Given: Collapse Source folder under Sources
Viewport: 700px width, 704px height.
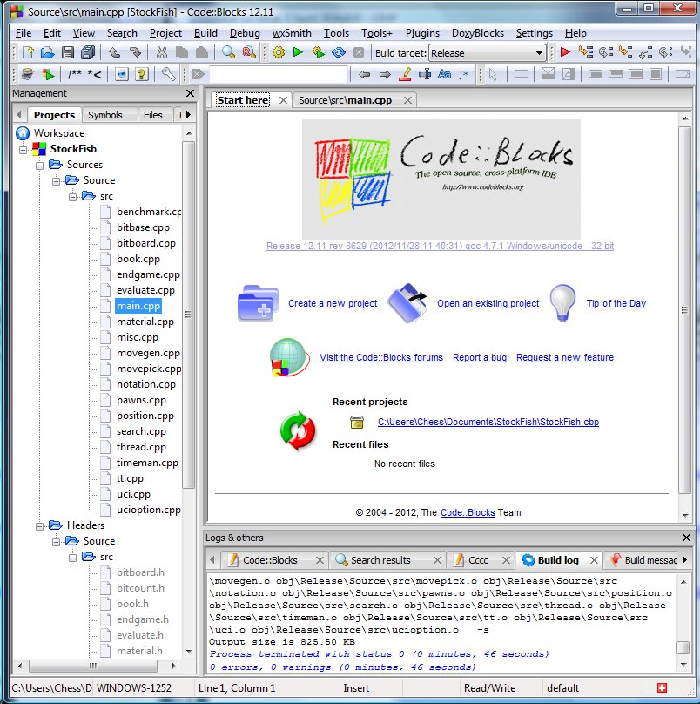Looking at the screenshot, I should pyautogui.click(x=56, y=181).
